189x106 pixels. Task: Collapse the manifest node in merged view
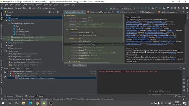tap(65, 15)
